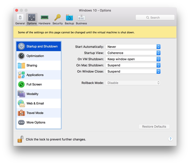Select Optimization in the sidebar list

pos(39,56)
